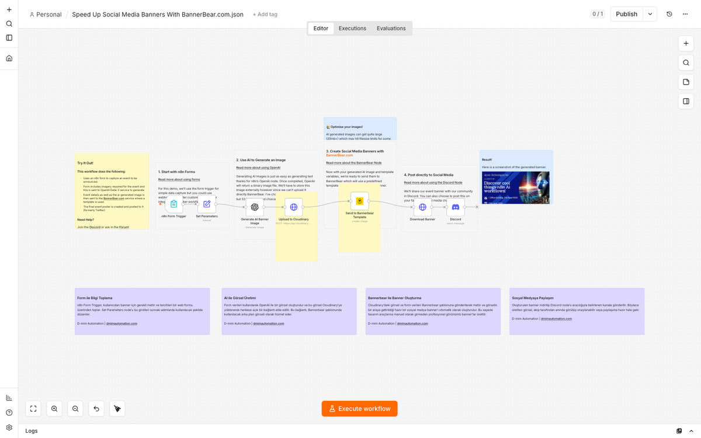Open the three-dots workflow menu
701x438 pixels.
pyautogui.click(x=685, y=14)
